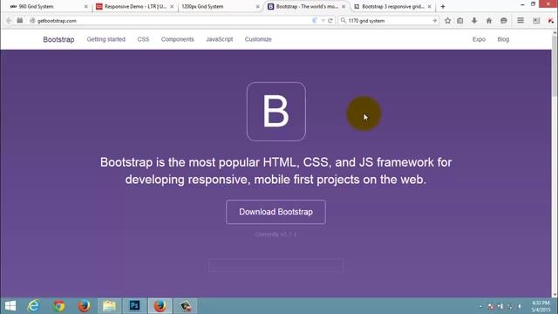Click the large Bootstrap B logo

tap(276, 112)
